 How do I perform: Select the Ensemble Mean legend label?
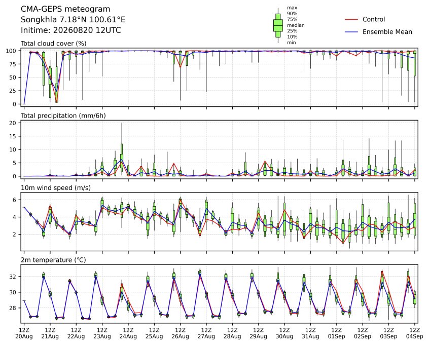[x=387, y=32]
